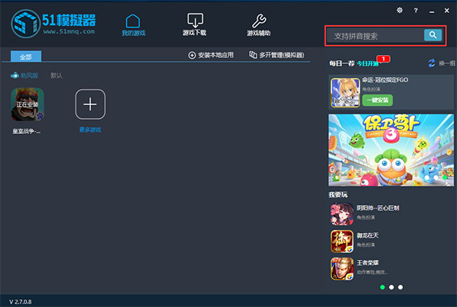457x307 pixels.
Task: Open settings via the gear icon
Action: [x=400, y=11]
